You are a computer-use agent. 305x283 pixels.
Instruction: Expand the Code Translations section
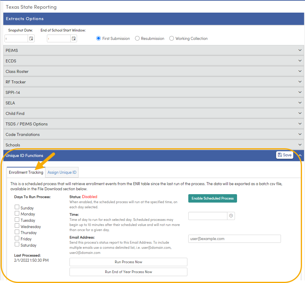300,134
